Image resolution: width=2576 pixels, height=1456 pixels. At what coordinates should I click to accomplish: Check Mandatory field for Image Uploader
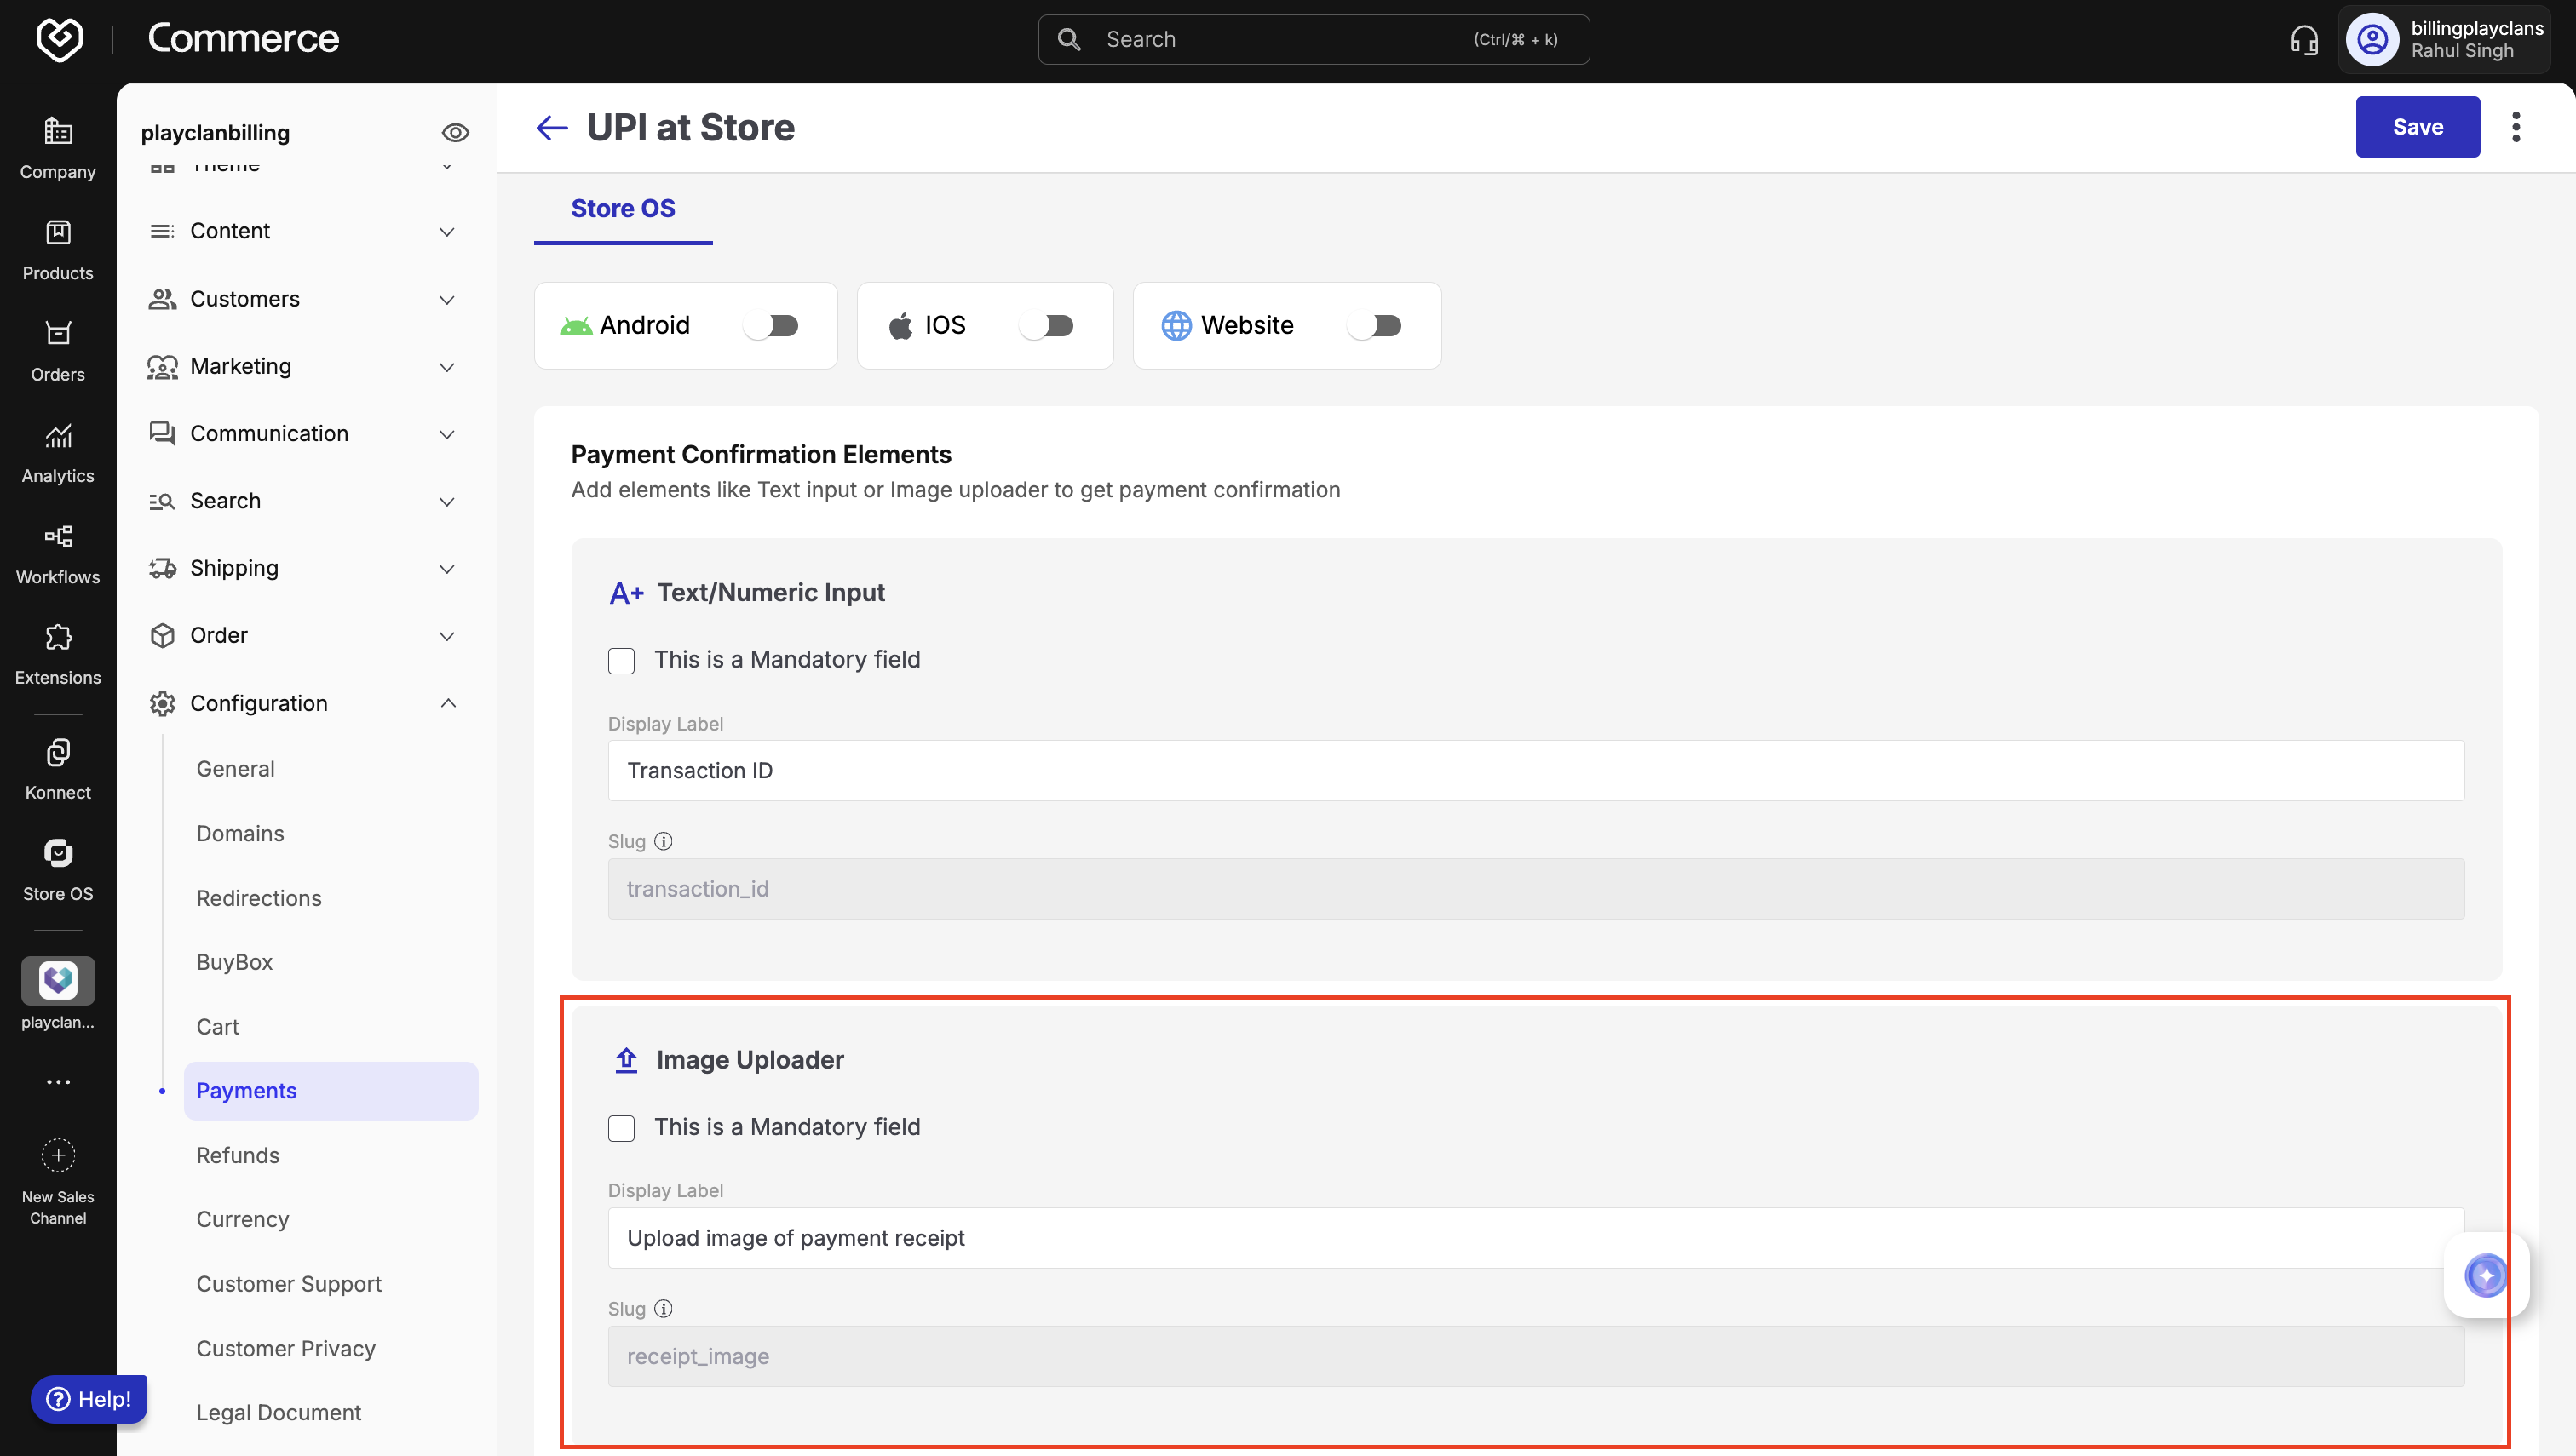(x=621, y=1128)
